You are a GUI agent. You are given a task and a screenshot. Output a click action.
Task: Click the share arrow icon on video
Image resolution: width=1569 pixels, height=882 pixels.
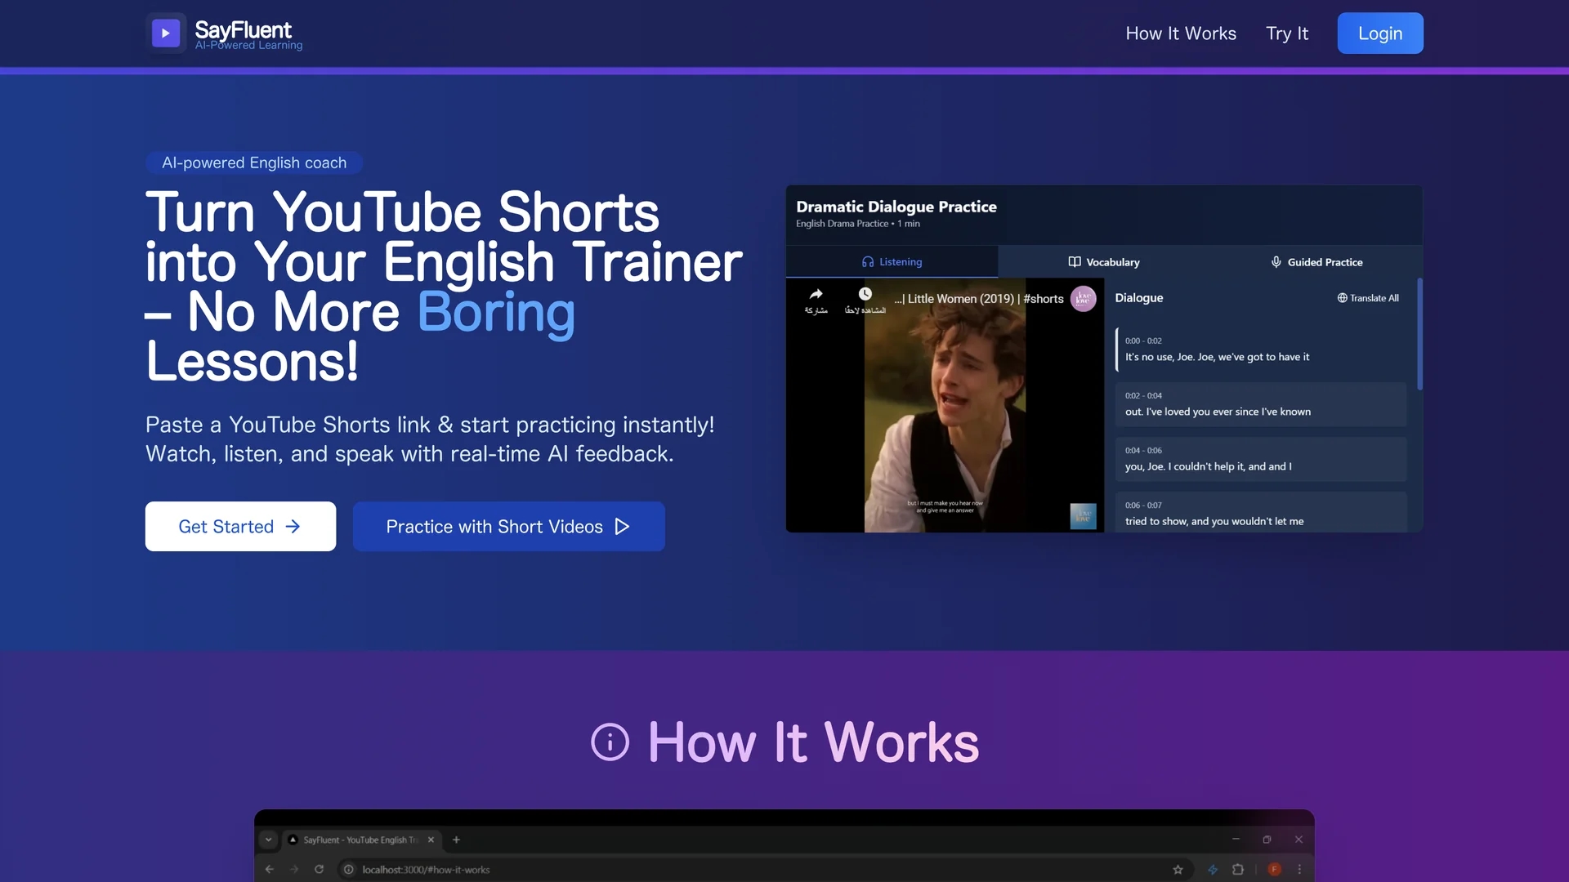pos(816,294)
